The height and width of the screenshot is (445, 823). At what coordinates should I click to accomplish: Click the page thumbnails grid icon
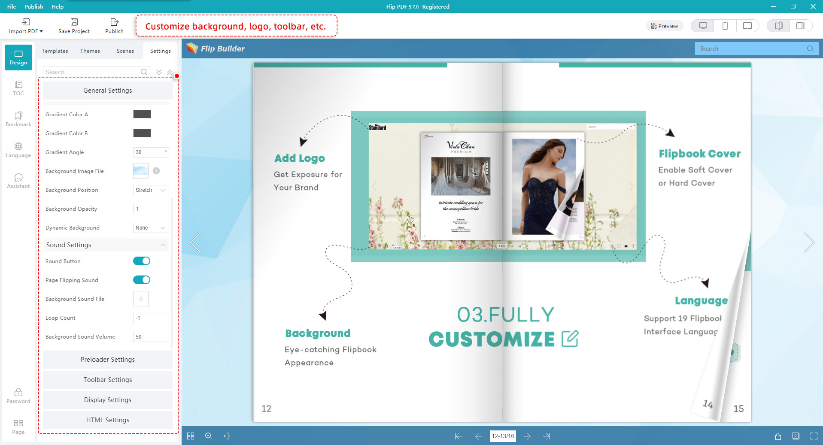point(191,436)
